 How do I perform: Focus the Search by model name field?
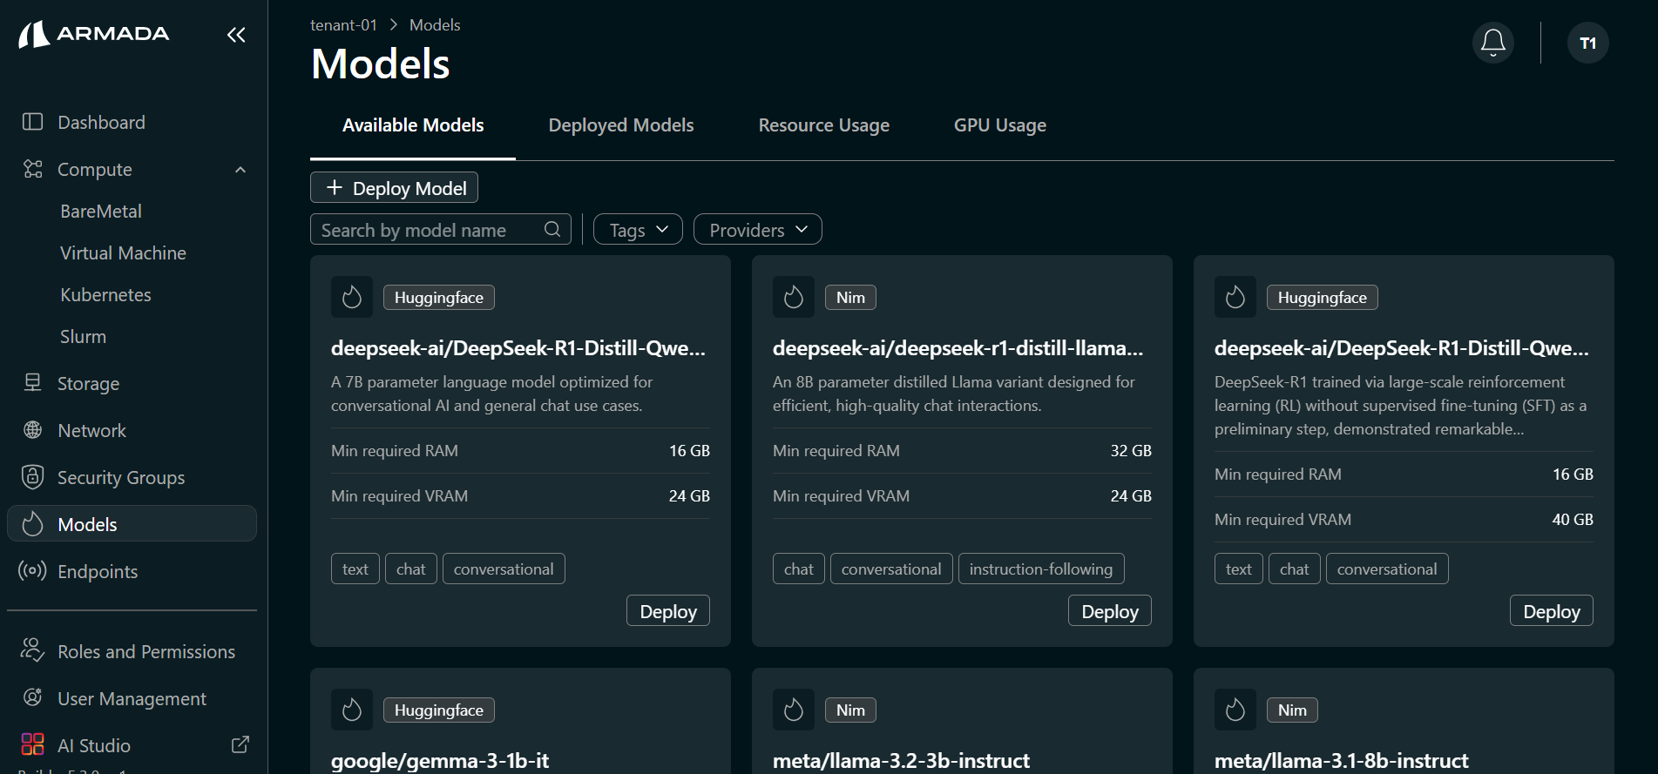[441, 230]
